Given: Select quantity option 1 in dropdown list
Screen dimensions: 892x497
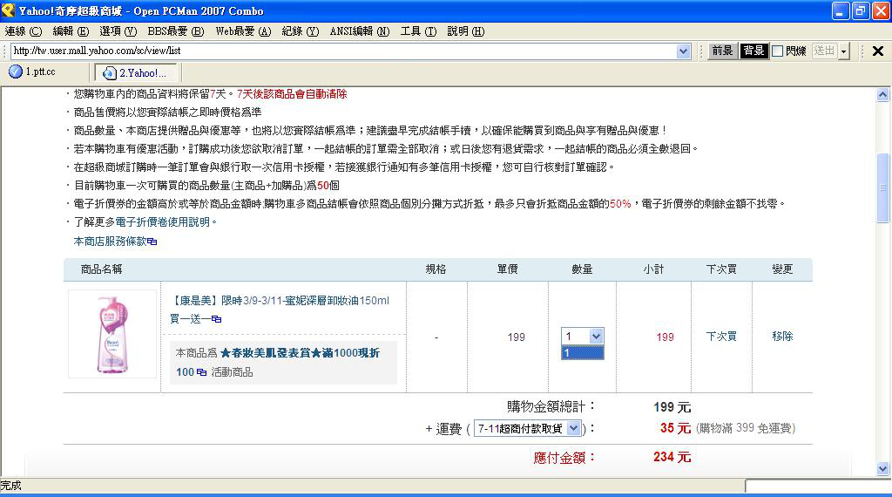Looking at the screenshot, I should coord(583,353).
